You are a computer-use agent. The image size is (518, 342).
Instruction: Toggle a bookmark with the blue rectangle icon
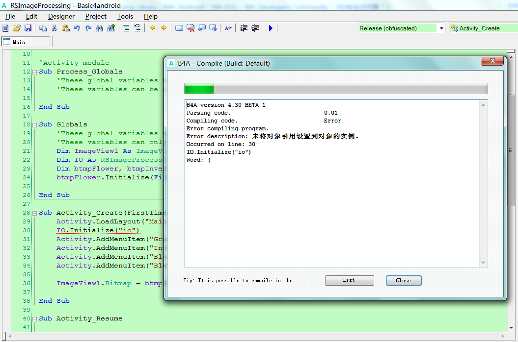point(179,28)
